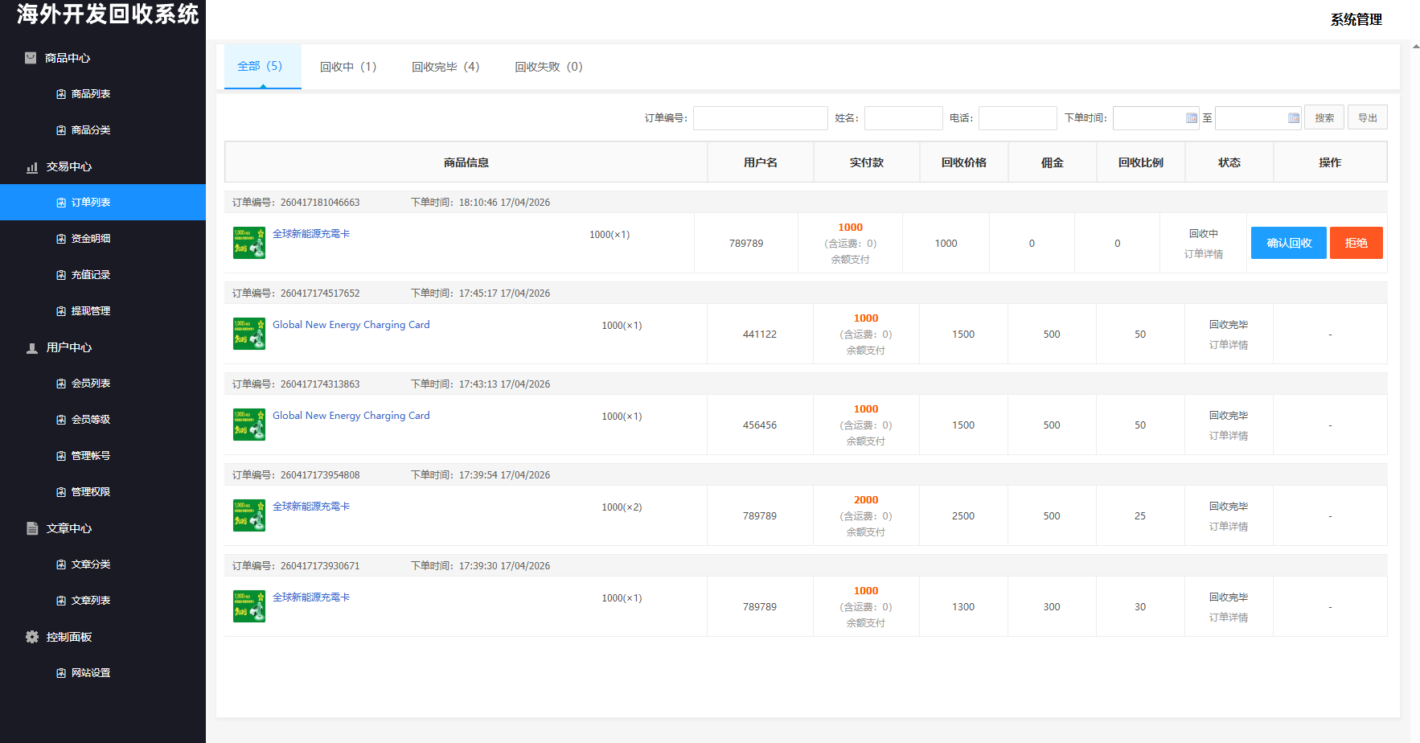Open 订单详情 for user 441122's order
Image resolution: width=1420 pixels, height=743 pixels.
(x=1228, y=345)
